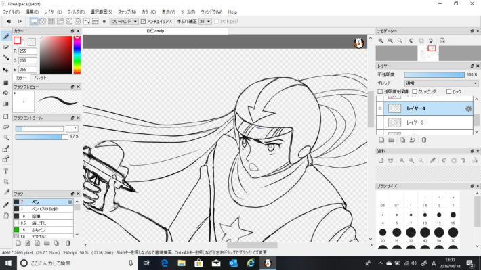Click the eyedropper icon in the 資料 panel
The height and width of the screenshot is (270, 481).
pyautogui.click(x=432, y=160)
